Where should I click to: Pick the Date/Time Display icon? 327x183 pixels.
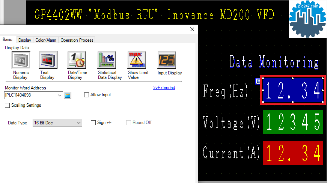[77, 60]
